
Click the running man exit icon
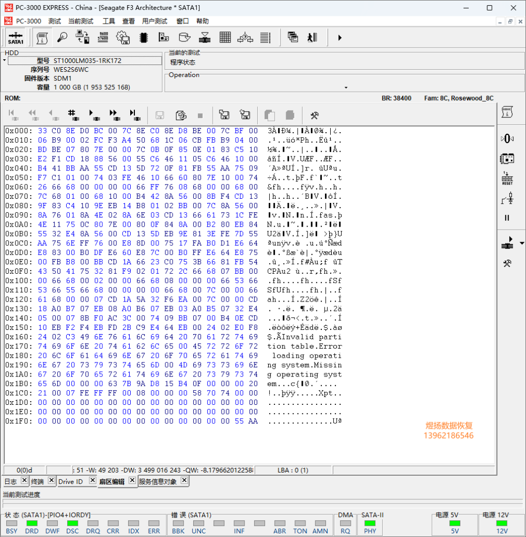point(312,37)
